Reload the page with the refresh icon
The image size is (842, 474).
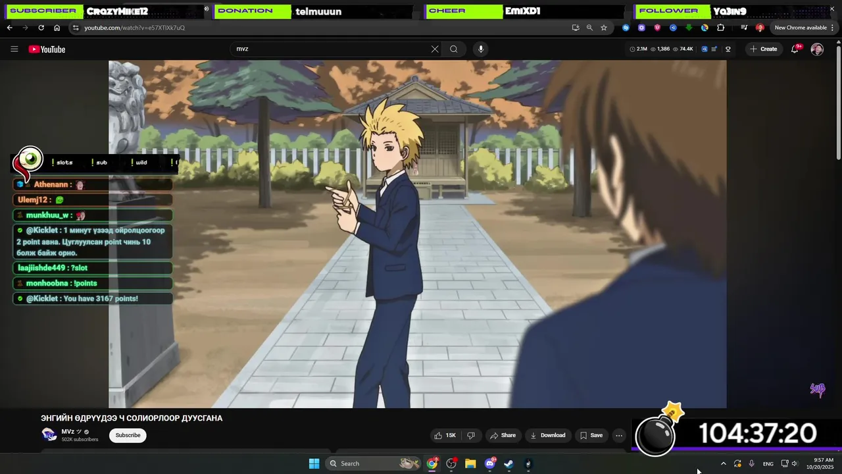[41, 28]
